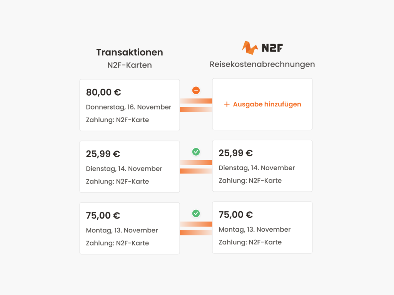
Task: Open the 75,00 € expense report card
Action: click(x=262, y=227)
